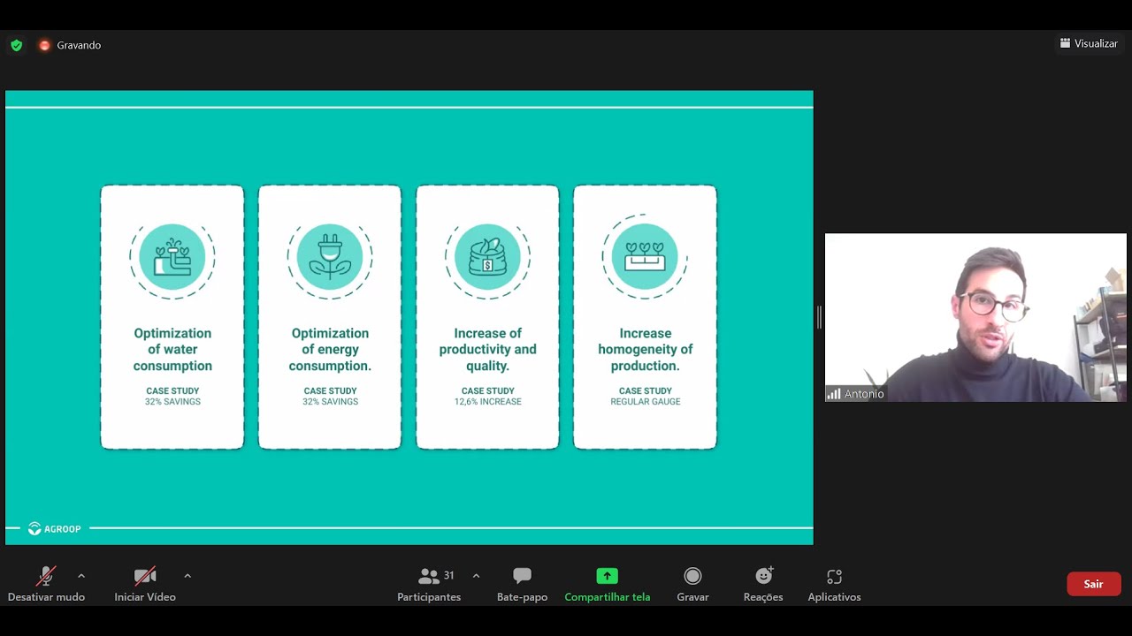
Task: Click the homogeneity plants icon on slide
Action: 645,257
